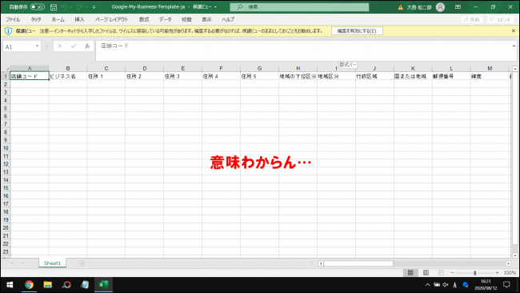Click the horizontal scrollbar thumb

point(358,263)
